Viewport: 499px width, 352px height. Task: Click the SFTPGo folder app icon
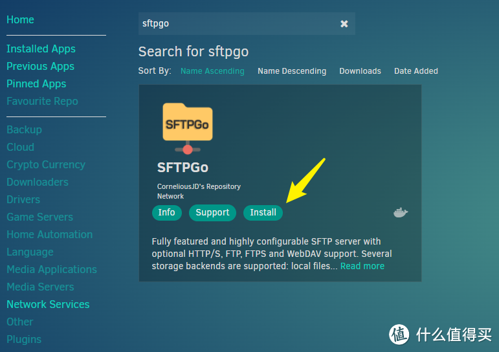point(188,128)
